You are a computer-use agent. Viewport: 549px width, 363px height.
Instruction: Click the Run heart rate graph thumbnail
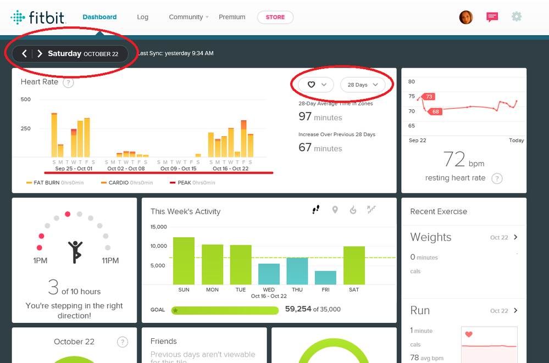[489, 345]
